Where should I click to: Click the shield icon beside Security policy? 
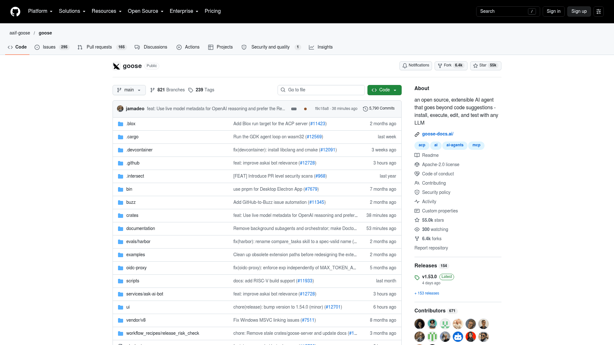point(417,192)
